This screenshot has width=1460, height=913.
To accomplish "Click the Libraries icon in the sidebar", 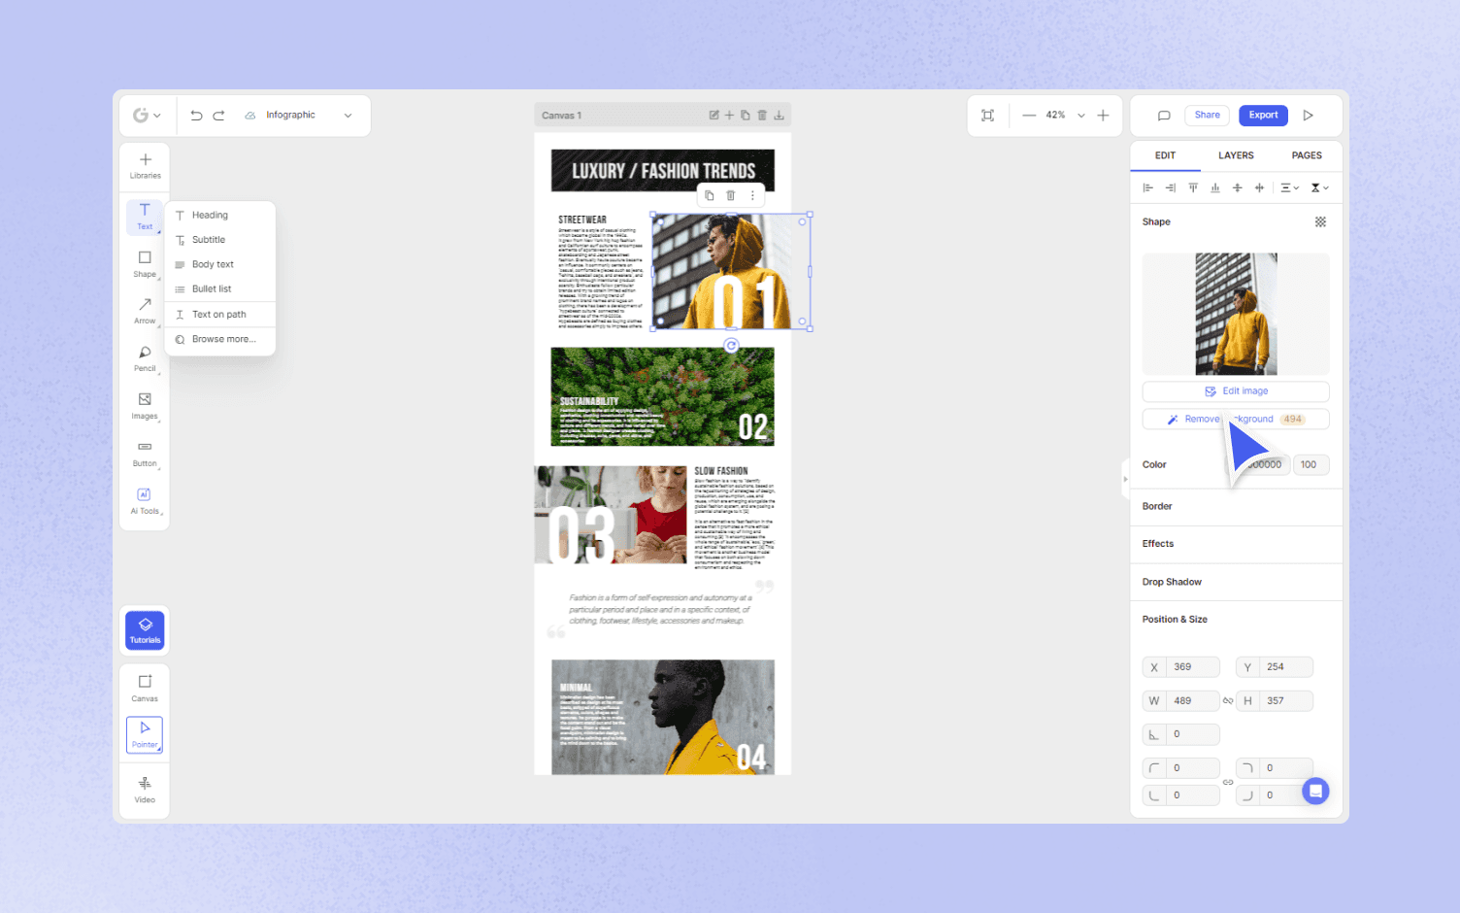I will (144, 165).
